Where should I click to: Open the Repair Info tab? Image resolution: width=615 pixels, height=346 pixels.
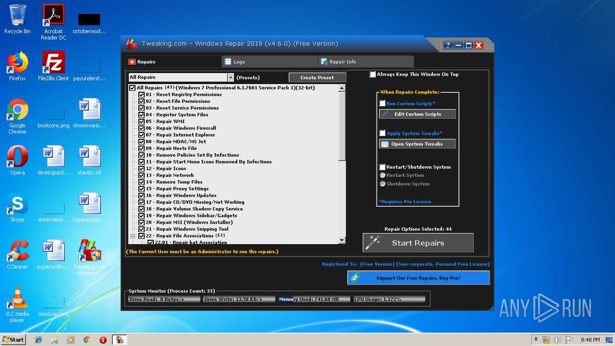click(x=366, y=62)
